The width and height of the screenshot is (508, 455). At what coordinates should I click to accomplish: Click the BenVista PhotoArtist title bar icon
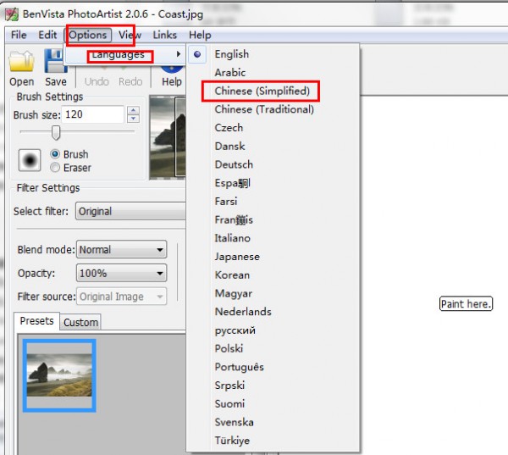pyautogui.click(x=12, y=14)
